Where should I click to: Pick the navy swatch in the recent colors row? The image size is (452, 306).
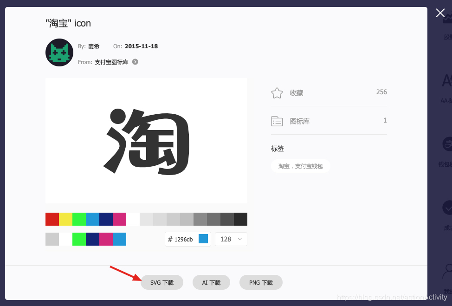coord(92,239)
